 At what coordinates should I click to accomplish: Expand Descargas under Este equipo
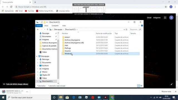click(38, 59)
